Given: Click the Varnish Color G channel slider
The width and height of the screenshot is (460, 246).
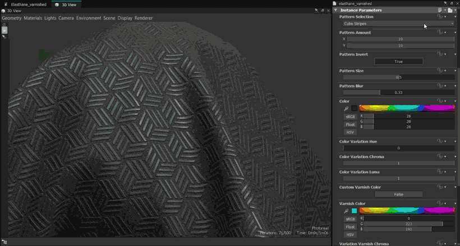Looking at the screenshot, I should pos(409,224).
